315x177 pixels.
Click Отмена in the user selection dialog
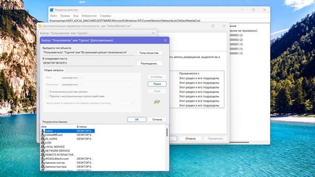tap(157, 119)
